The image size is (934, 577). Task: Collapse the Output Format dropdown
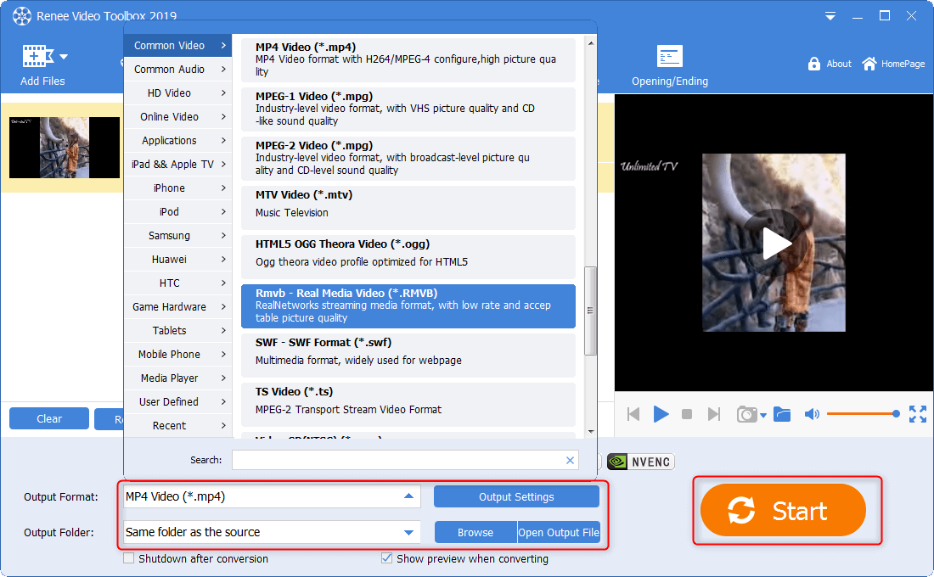[x=408, y=496]
